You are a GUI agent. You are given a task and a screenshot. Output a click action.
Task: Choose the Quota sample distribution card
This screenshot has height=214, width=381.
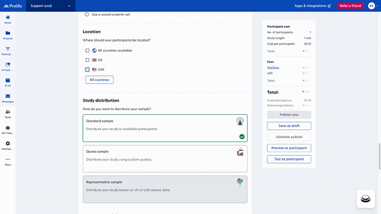(x=165, y=159)
